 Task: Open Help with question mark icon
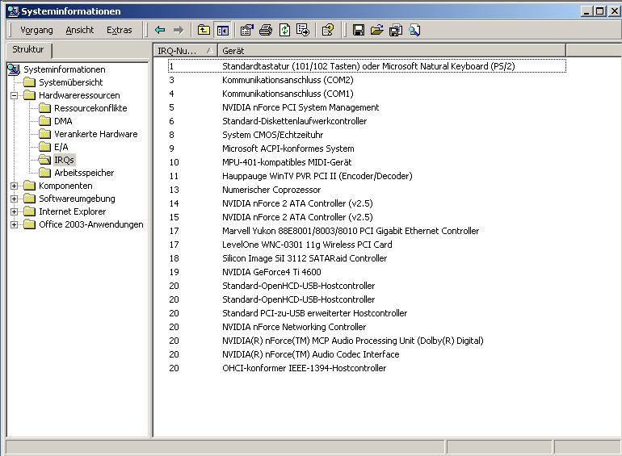328,30
